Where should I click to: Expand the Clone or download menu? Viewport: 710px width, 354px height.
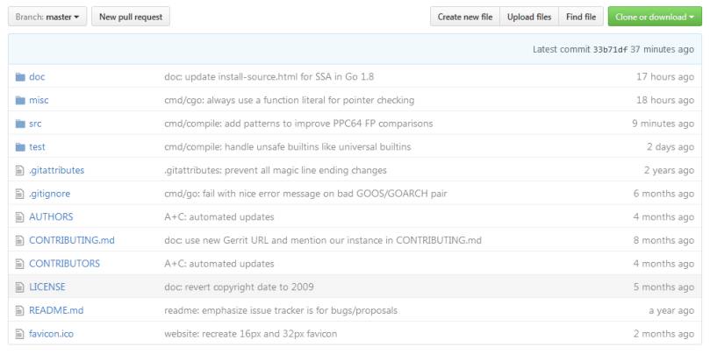(654, 17)
